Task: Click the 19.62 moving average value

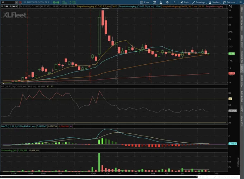Action: point(201,6)
